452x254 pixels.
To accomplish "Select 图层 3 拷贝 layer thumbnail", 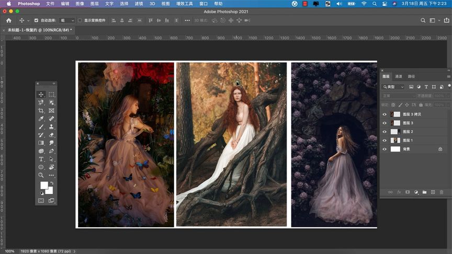I will [396, 114].
